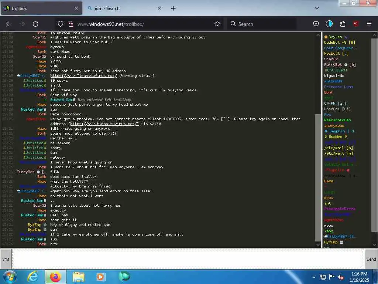
Task: Click the chat message input field
Action: pyautogui.click(x=188, y=259)
